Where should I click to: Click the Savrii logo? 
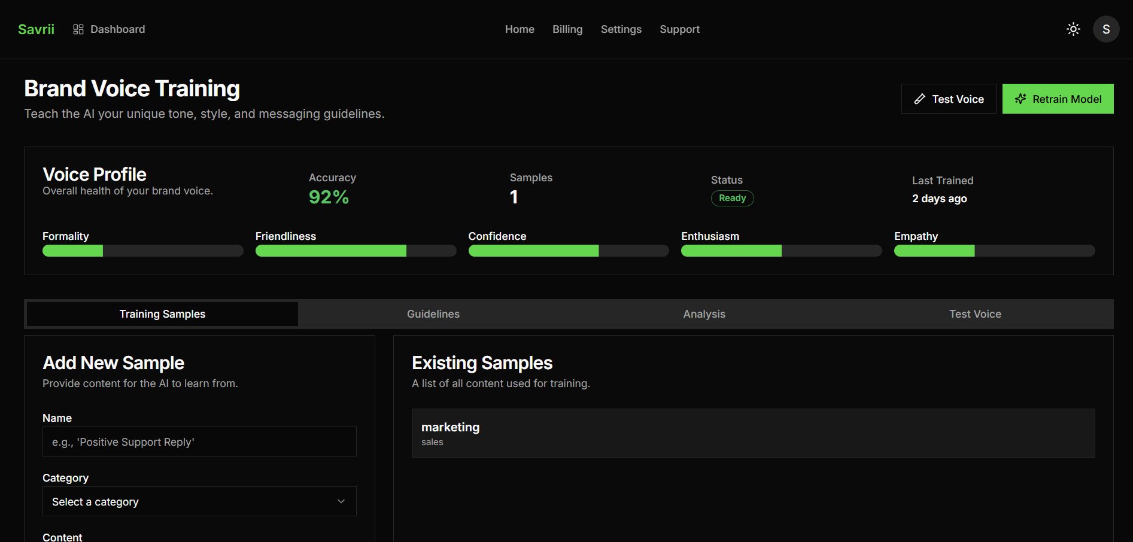tap(36, 29)
